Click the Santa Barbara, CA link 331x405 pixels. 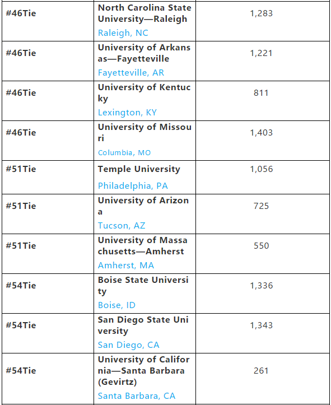tap(137, 395)
